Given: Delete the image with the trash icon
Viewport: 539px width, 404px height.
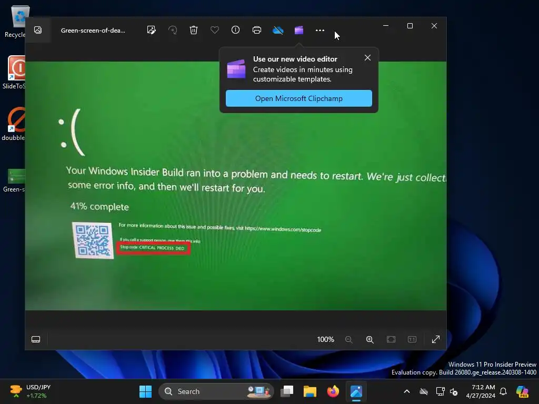Looking at the screenshot, I should 194,30.
